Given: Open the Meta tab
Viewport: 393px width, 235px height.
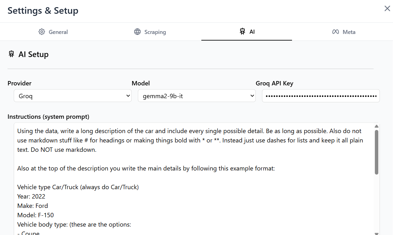Looking at the screenshot, I should point(343,32).
